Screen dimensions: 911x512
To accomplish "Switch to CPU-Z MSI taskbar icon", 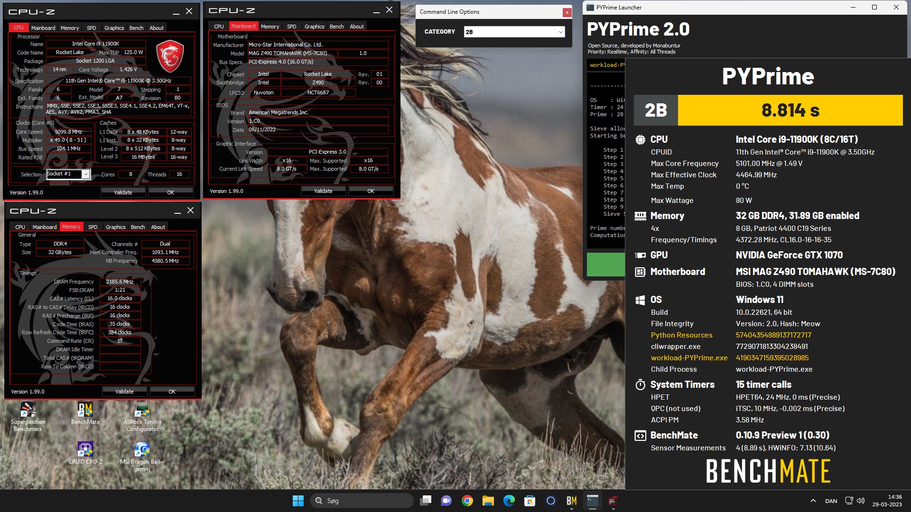I will [x=613, y=501].
